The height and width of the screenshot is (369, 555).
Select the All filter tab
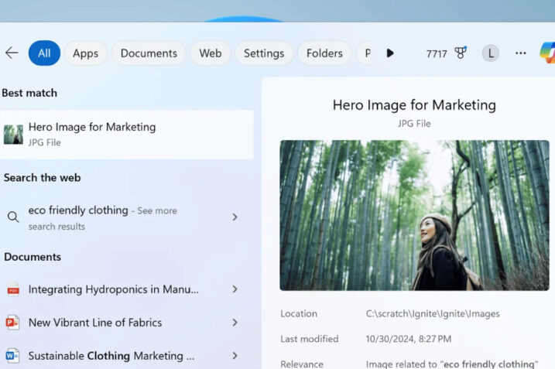point(44,53)
